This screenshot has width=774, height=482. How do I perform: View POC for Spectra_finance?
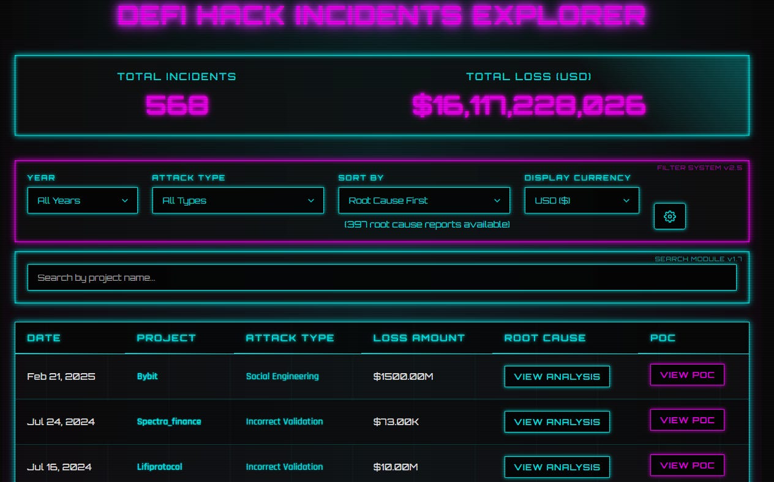pos(687,420)
